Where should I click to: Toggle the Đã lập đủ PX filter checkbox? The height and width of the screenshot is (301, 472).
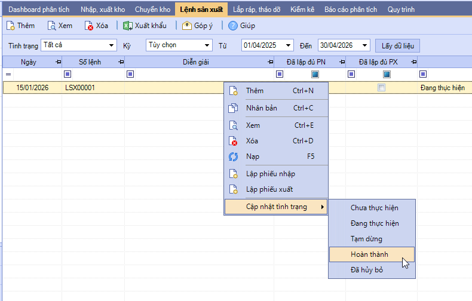point(387,74)
